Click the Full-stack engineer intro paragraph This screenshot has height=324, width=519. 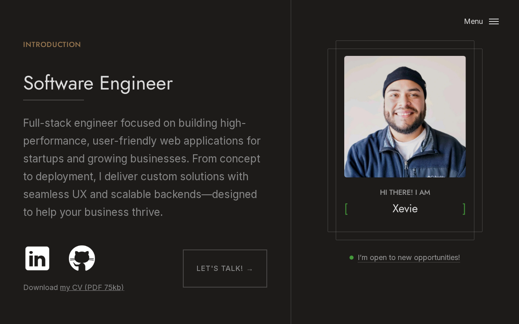[142, 167]
